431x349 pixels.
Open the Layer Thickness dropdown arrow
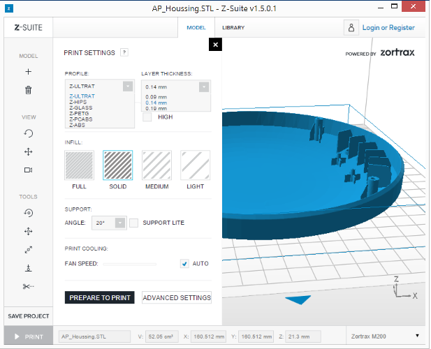[x=204, y=87]
